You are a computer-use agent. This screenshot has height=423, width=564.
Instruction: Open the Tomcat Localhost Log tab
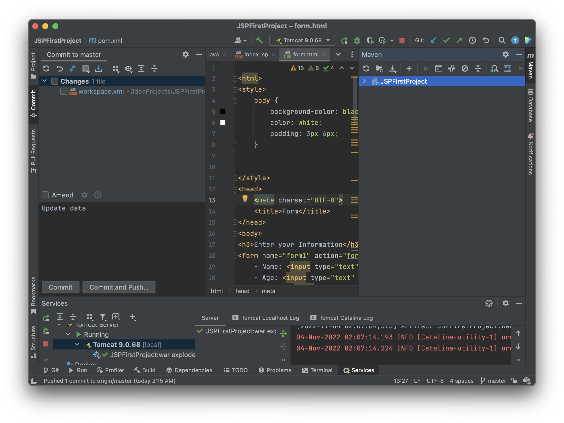coord(265,318)
